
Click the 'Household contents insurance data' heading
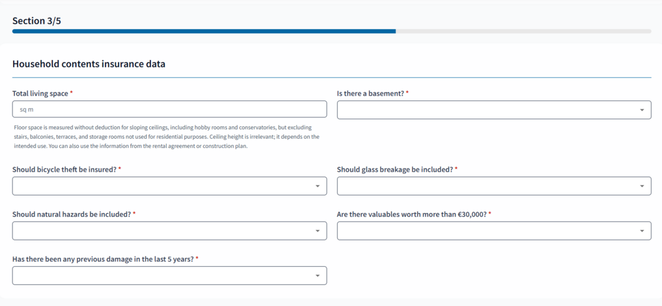coord(89,64)
